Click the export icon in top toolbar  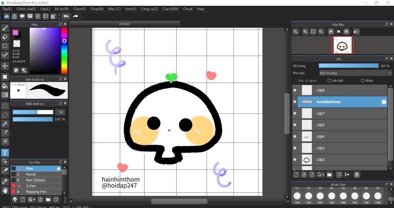(14, 16)
